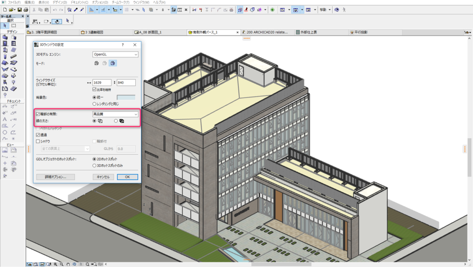Uncheck the 輪郭の有無 checkbox
This screenshot has height=267, width=473.
coord(38,114)
